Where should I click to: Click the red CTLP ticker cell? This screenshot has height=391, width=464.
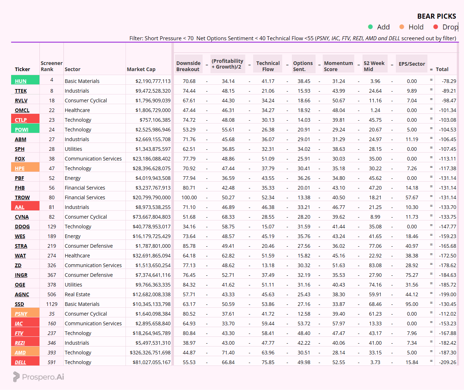25,118
